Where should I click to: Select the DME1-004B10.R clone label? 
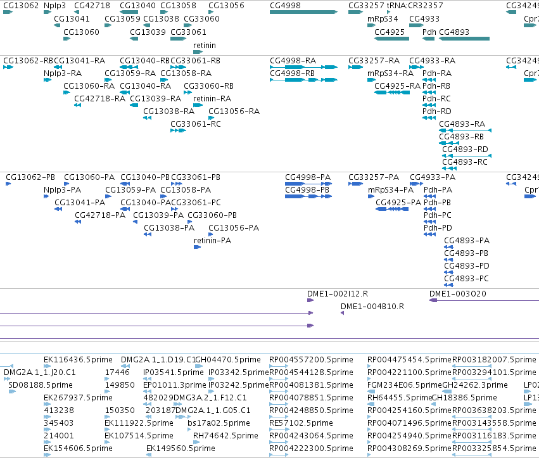pyautogui.click(x=372, y=307)
